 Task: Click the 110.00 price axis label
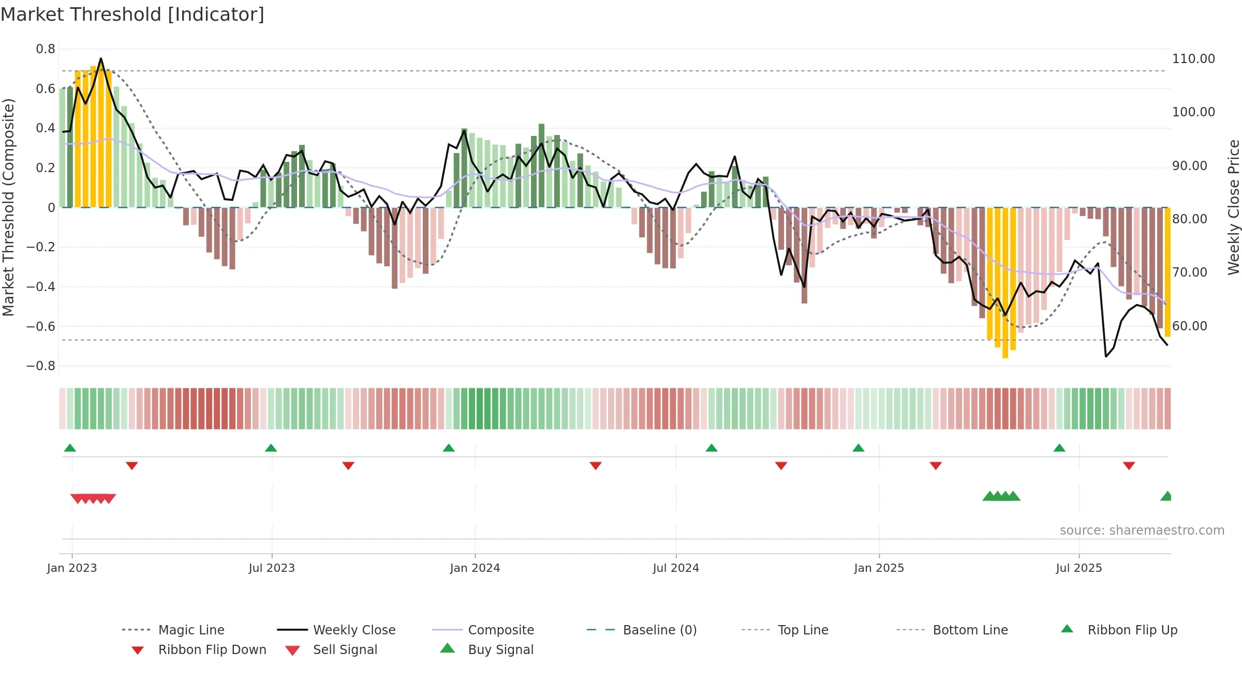pyautogui.click(x=1193, y=59)
